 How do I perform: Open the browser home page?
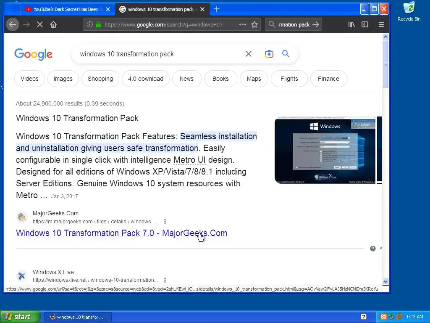[53, 24]
